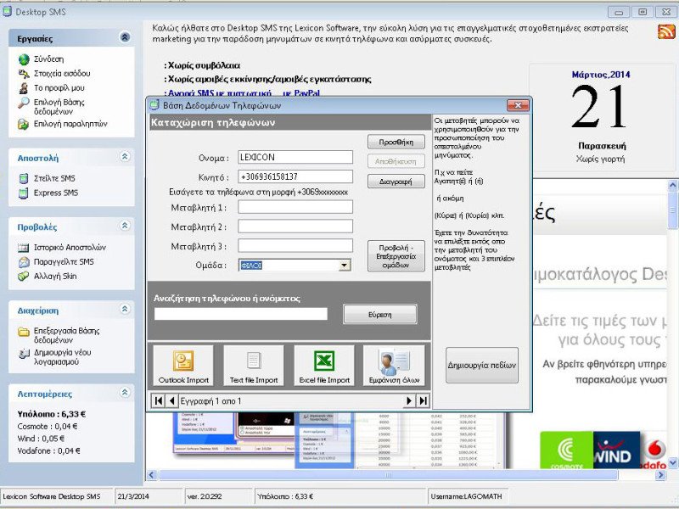Go to next record arrow
Screen dimensions: 679x509
(x=409, y=401)
